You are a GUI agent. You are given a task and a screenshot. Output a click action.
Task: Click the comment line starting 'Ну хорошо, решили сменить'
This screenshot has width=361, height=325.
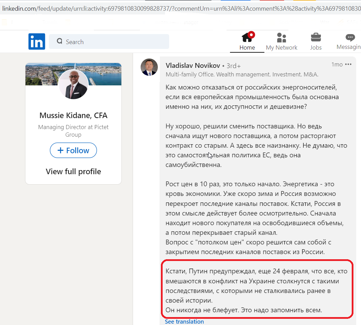(244, 126)
